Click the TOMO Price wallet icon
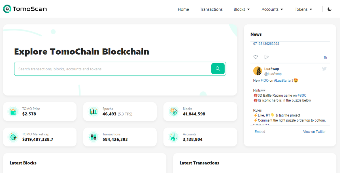The width and height of the screenshot is (340, 173). [13, 111]
